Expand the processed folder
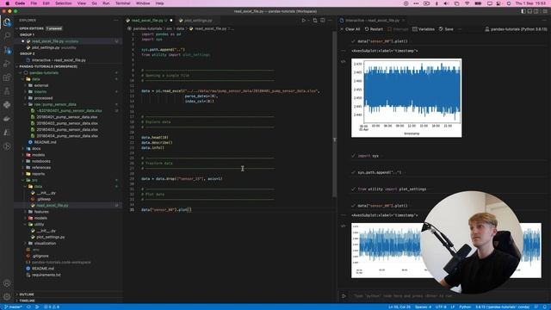The width and height of the screenshot is (551, 310). (43, 98)
